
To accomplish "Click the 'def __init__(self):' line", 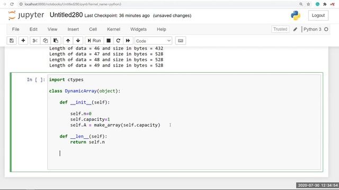I will (x=85, y=102).
